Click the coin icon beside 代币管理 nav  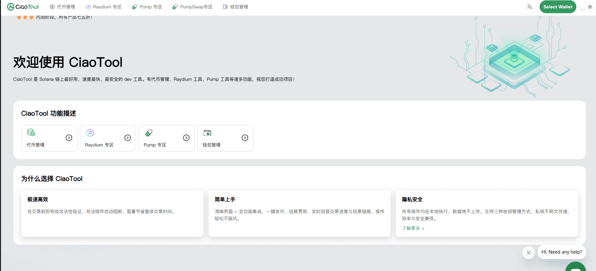pyautogui.click(x=52, y=7)
